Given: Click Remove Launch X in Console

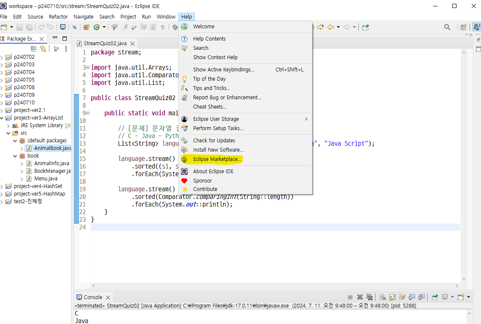Looking at the screenshot, I should click(360, 297).
